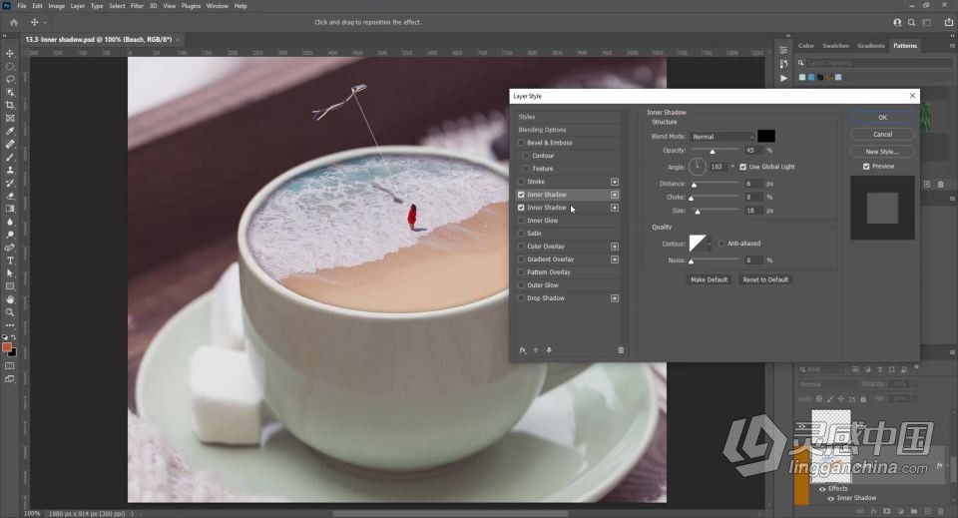Add another Color Overlay with plus button

(x=615, y=247)
